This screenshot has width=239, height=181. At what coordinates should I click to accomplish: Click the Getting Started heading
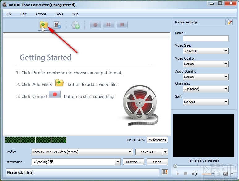[45, 57]
